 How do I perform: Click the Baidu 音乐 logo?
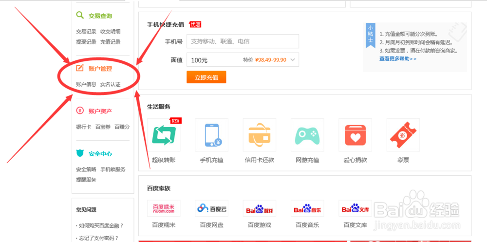[x=307, y=208]
